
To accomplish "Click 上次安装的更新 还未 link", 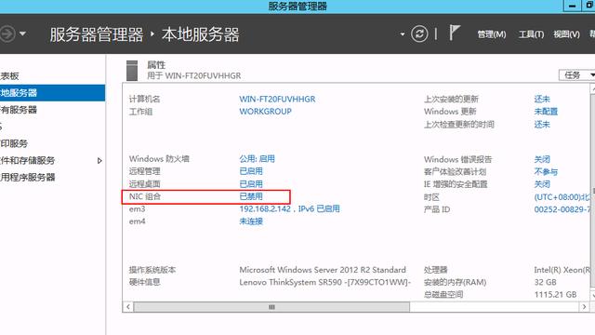I will (x=542, y=100).
